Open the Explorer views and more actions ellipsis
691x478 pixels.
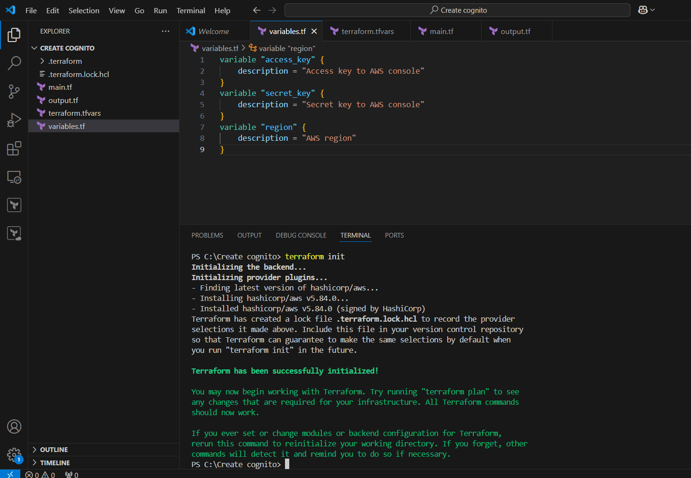[x=165, y=31]
